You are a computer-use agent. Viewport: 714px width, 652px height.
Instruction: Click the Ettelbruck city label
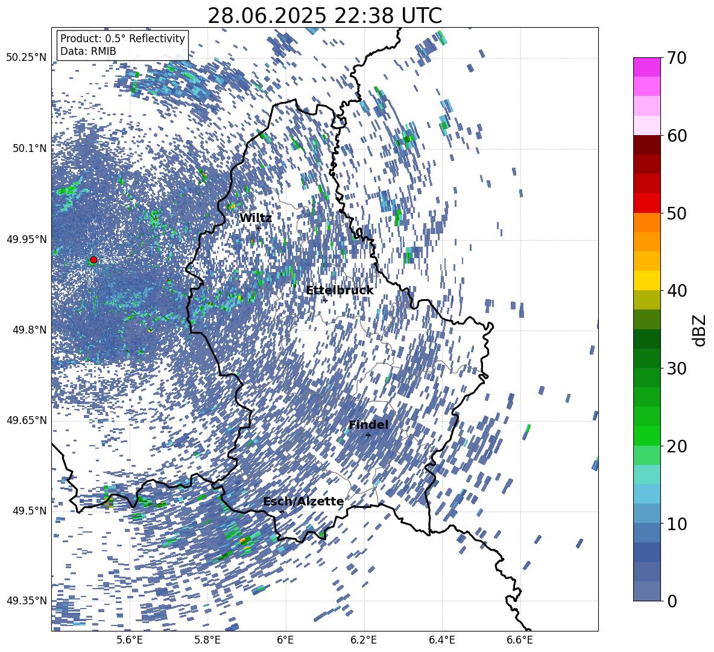[x=340, y=291]
